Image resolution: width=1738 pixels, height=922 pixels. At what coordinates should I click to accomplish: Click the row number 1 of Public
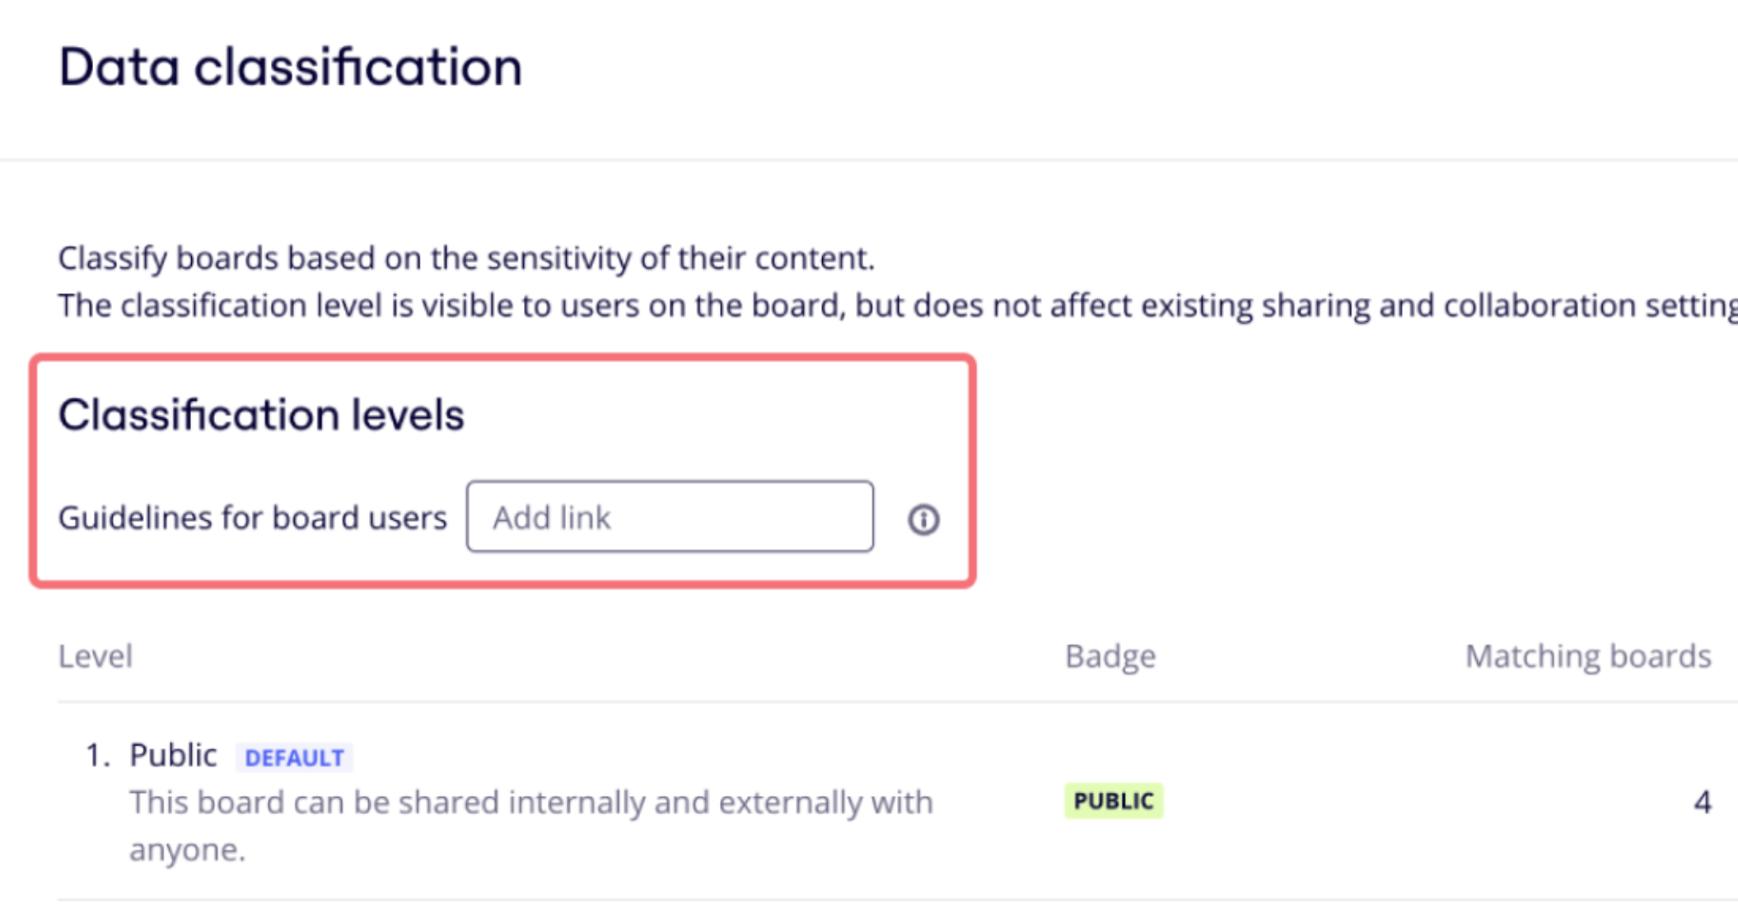click(97, 755)
